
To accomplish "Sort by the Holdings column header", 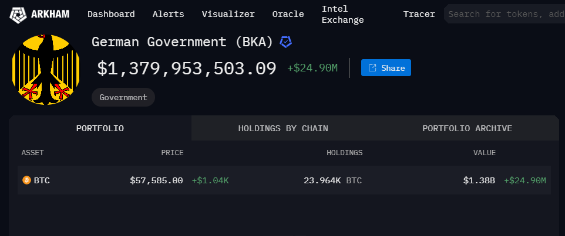I will pyautogui.click(x=344, y=153).
